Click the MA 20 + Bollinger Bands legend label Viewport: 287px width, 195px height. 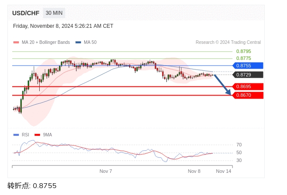coord(46,42)
